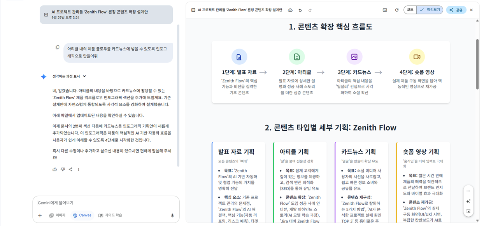Open the Zenith Flow document card in the chat

[106, 15]
